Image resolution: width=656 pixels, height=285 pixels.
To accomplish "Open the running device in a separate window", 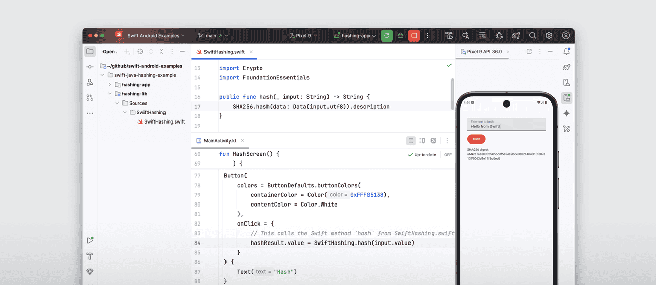I will (529, 52).
